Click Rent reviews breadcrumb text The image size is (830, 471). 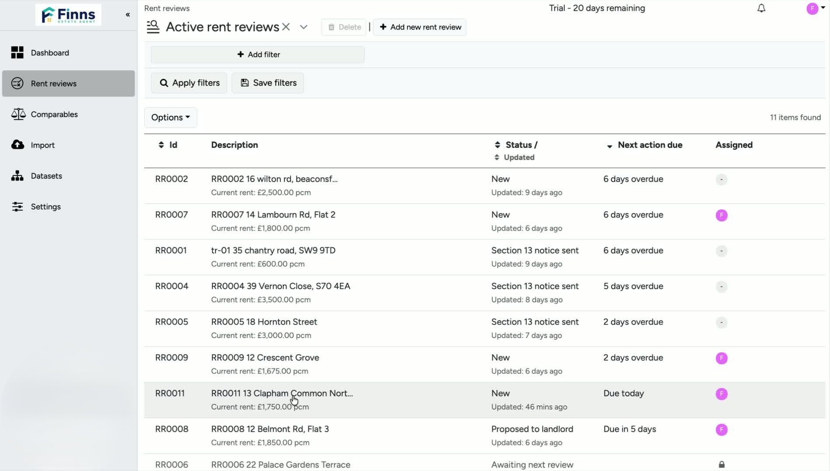click(x=167, y=8)
